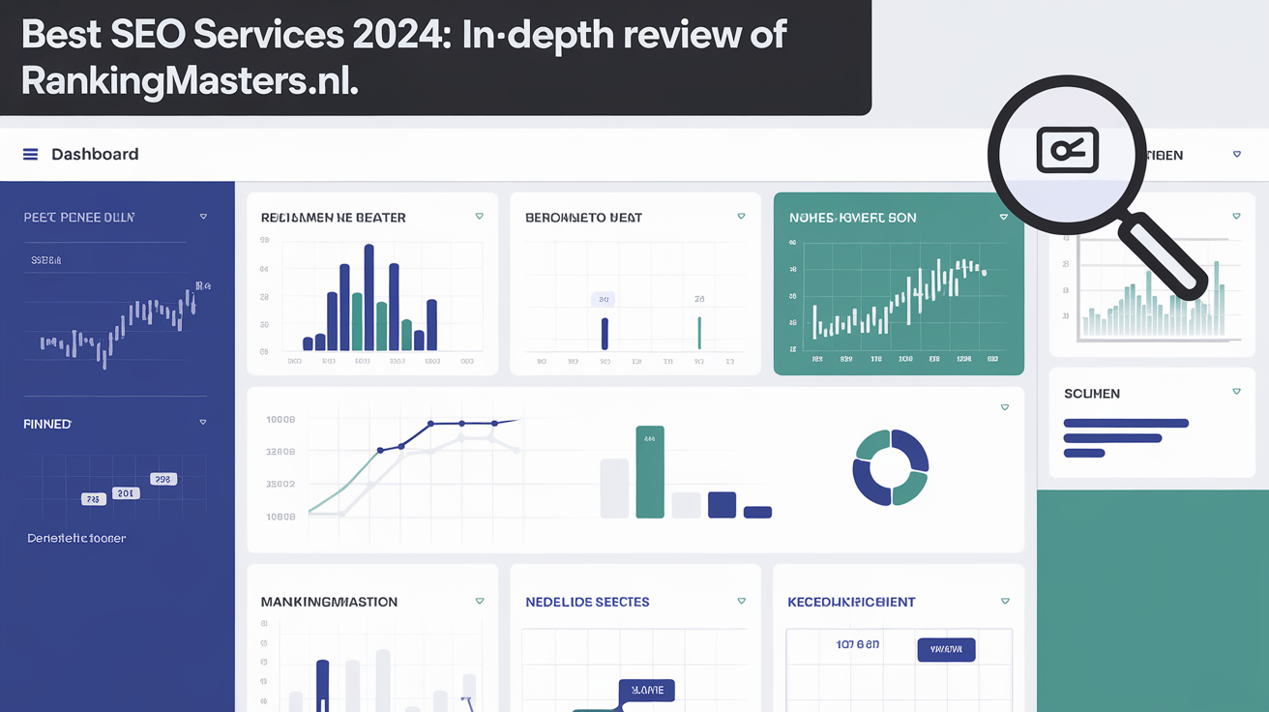Open the MANKINGMASTION card dropdown
The image size is (1269, 712).
pos(479,601)
